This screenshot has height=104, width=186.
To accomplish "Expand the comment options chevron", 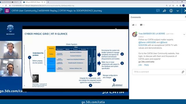I will point(184,34).
